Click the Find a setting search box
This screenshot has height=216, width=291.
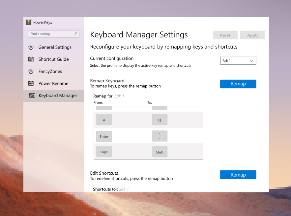51,33
